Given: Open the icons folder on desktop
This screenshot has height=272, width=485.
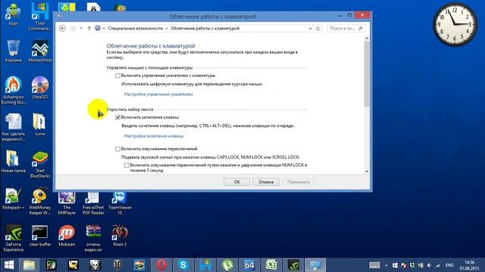Looking at the screenshot, I should pyautogui.click(x=40, y=125).
